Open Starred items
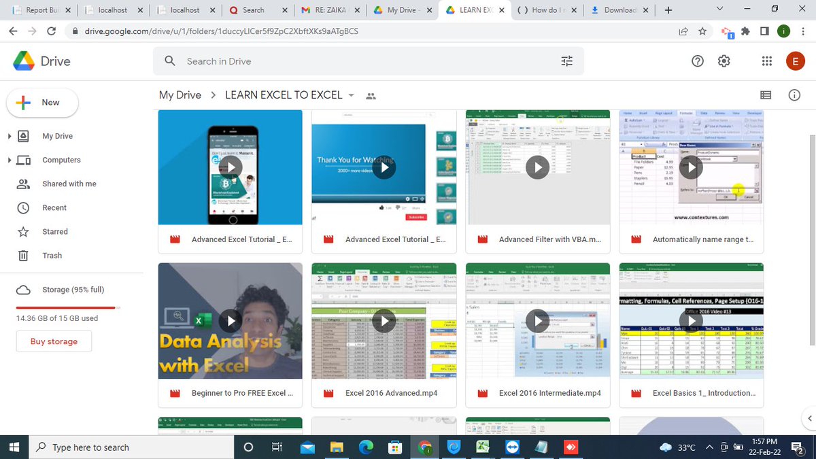Viewport: 816px width, 459px height. tap(55, 231)
